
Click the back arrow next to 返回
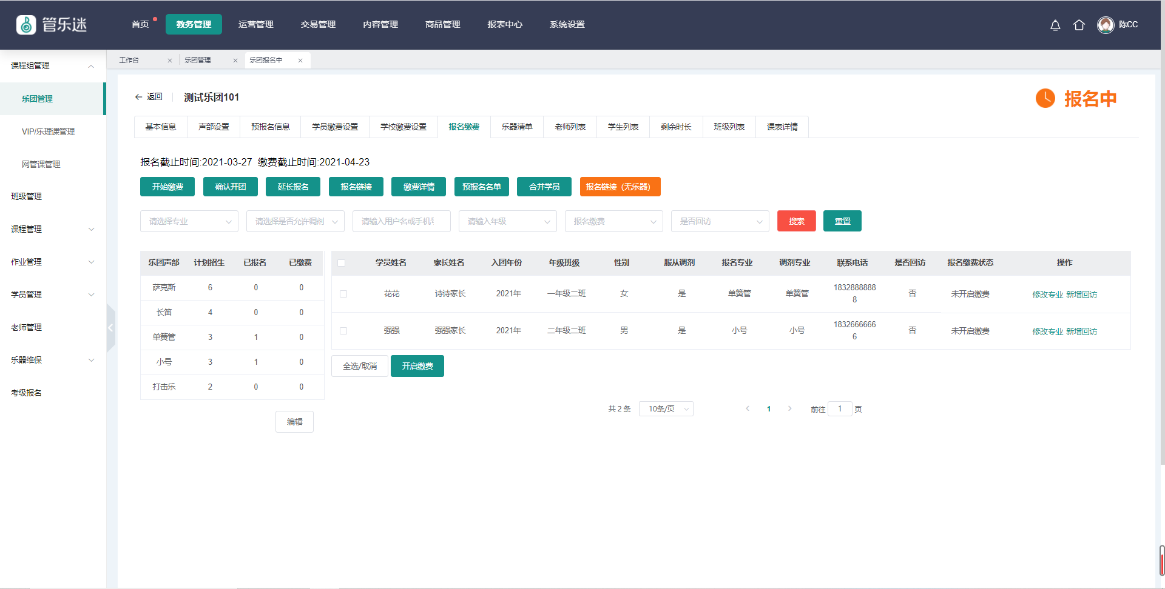click(138, 97)
